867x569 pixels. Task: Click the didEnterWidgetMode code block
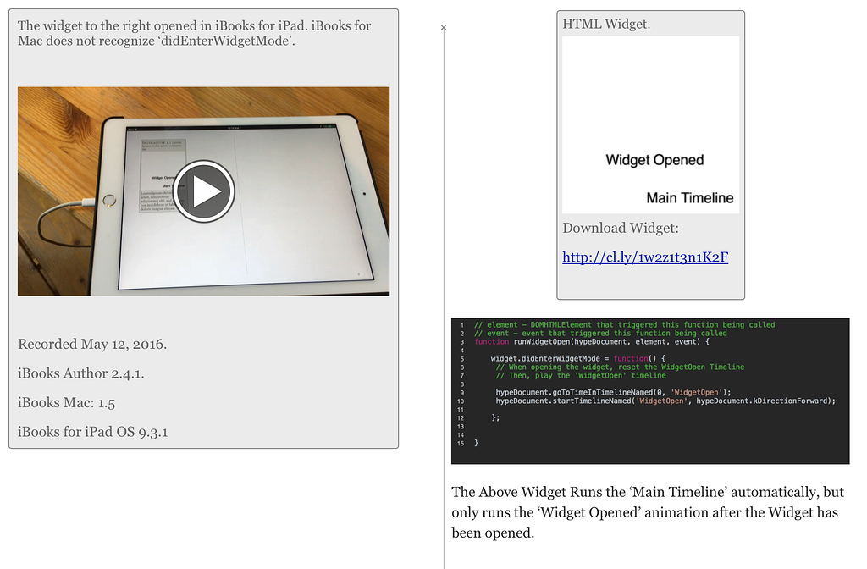[x=650, y=389]
